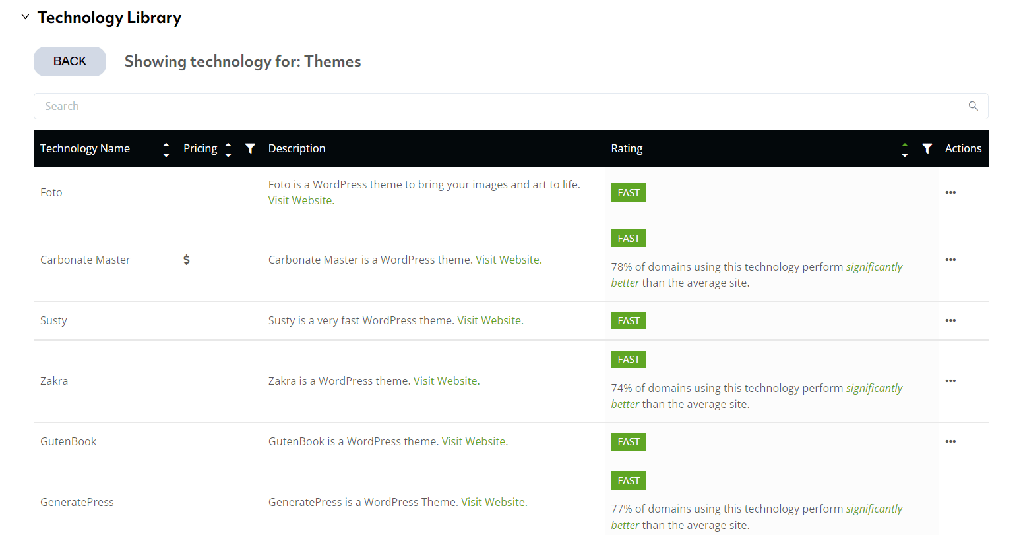Visit Website link for Carbonate Master

(x=507, y=260)
